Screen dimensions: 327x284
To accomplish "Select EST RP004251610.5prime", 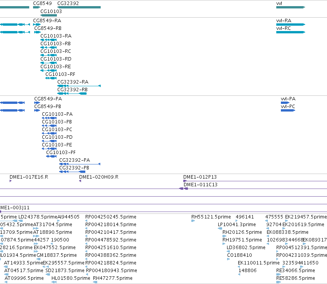I will [111, 248].
